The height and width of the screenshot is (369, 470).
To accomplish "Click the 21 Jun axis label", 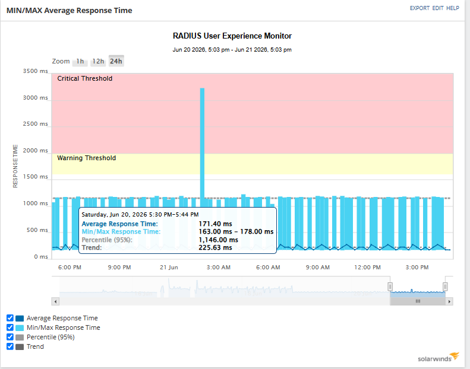I will (x=169, y=267).
